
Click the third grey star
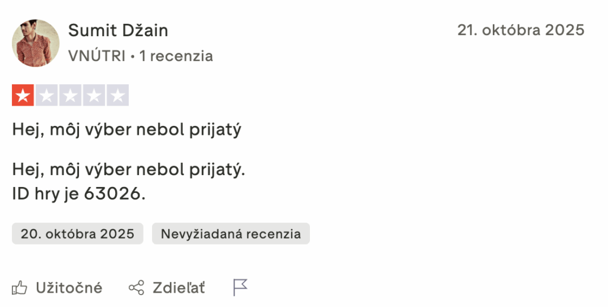(x=70, y=95)
